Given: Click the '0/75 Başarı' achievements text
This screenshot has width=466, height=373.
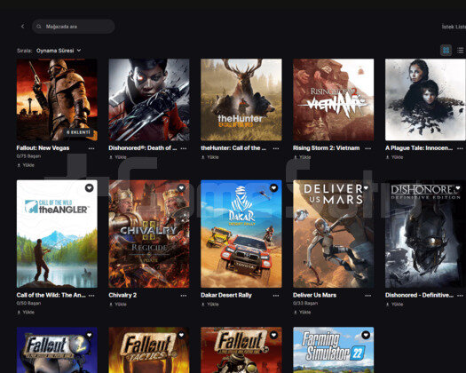Looking at the screenshot, I should [28, 156].
